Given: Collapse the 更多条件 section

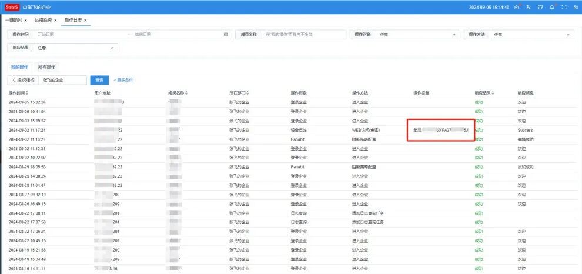Looking at the screenshot, I should (123, 80).
